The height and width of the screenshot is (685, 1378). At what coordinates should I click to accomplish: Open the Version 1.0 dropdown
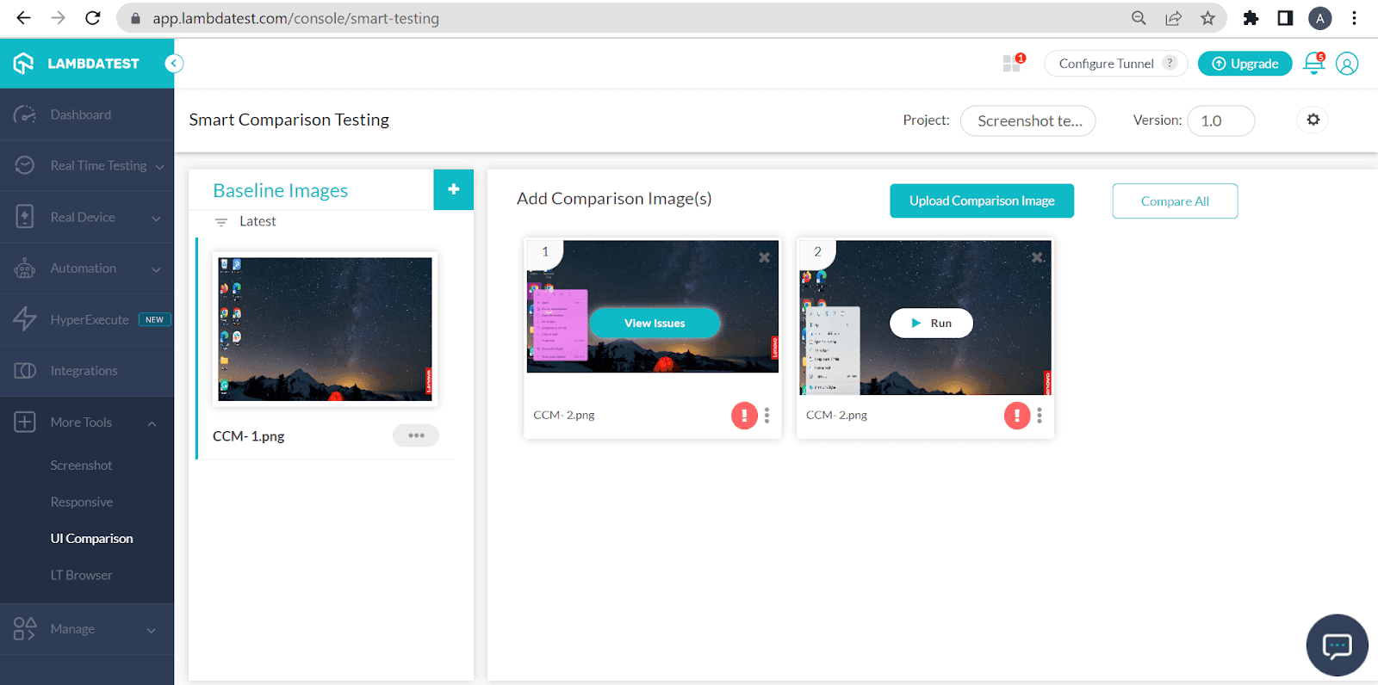click(x=1220, y=120)
